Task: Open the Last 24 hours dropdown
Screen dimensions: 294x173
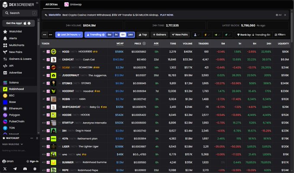Action: (x=69, y=35)
